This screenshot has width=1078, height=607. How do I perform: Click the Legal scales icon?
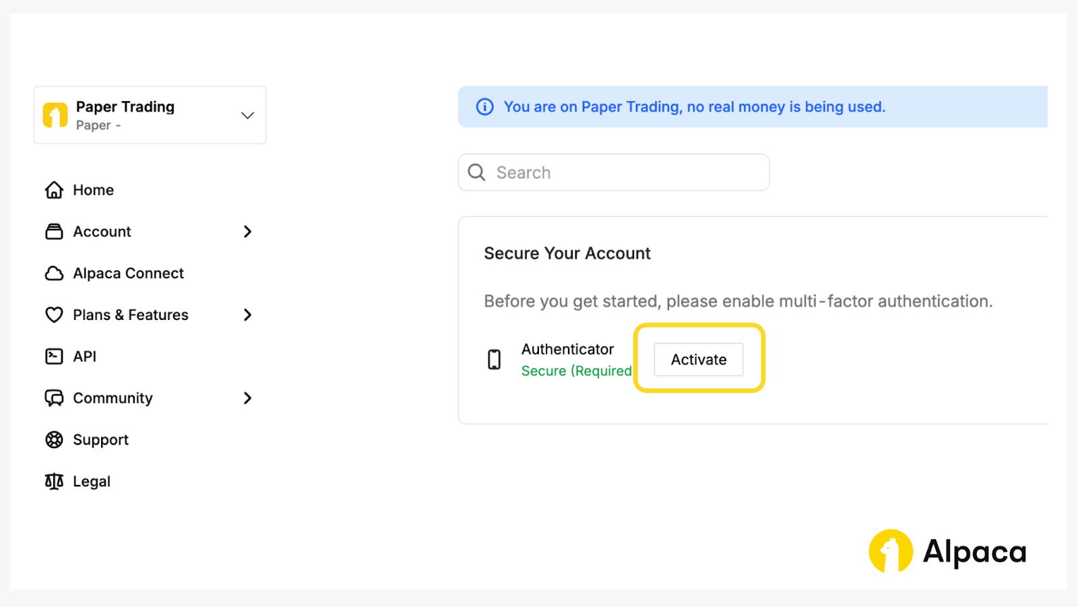(54, 482)
